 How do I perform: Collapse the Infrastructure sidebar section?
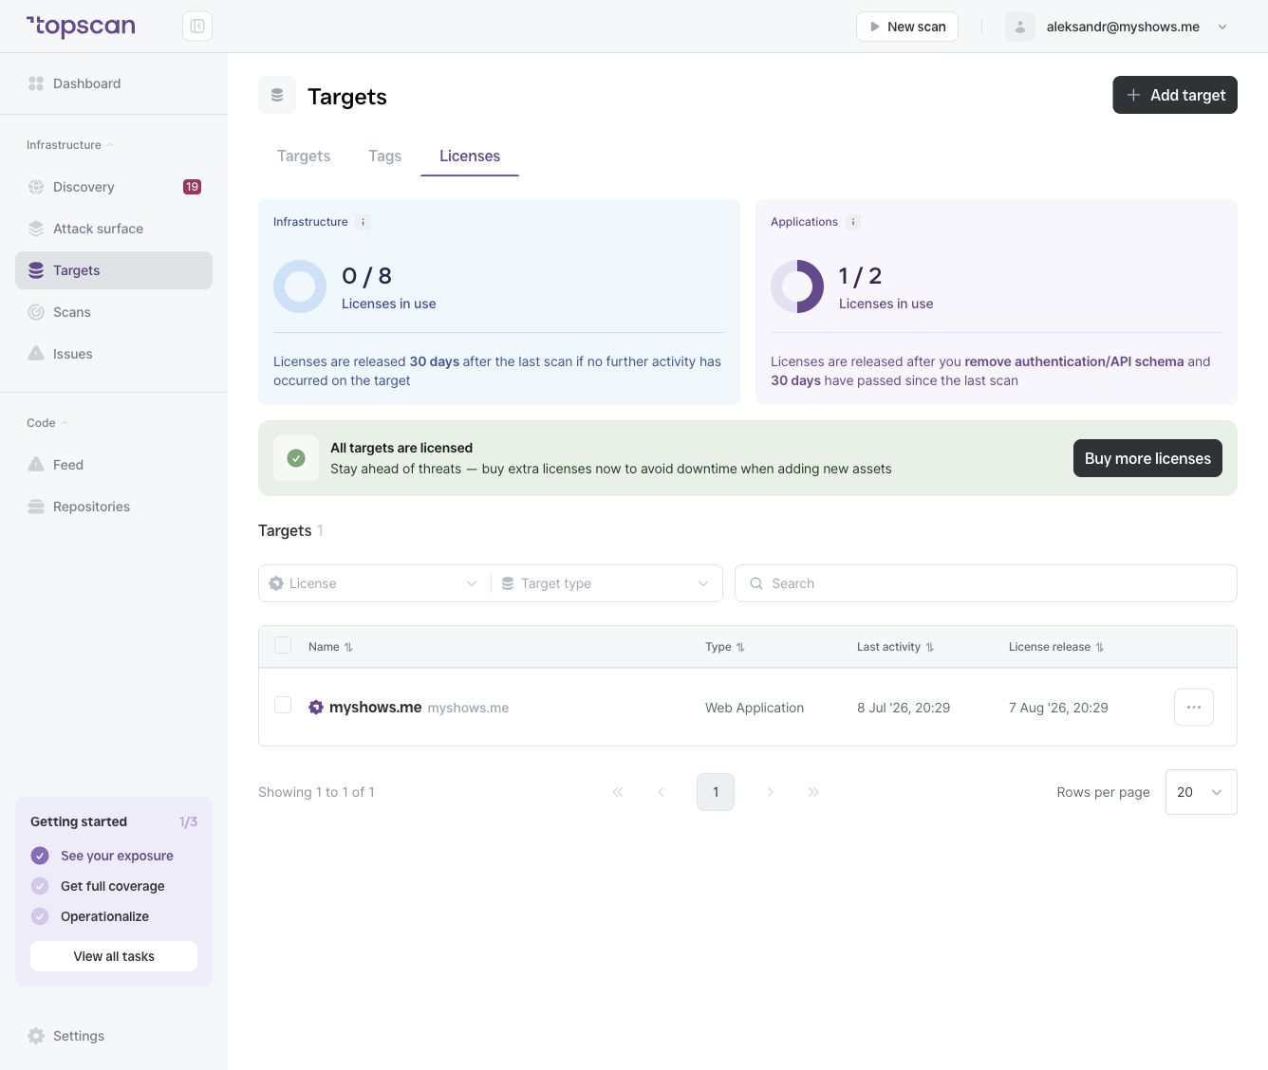pos(70,145)
